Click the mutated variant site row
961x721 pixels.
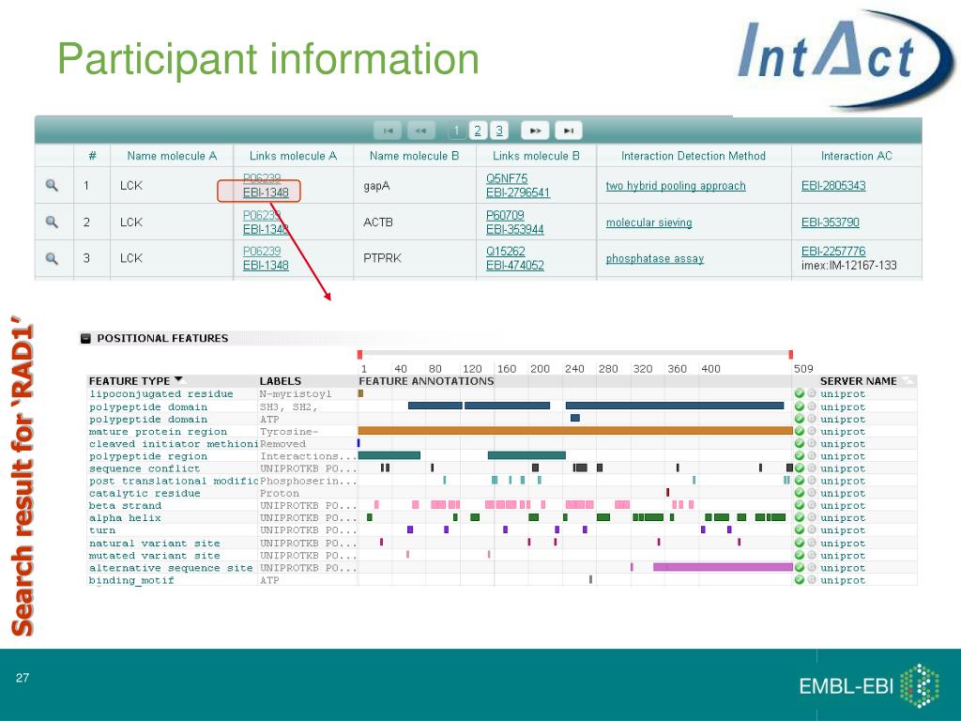(x=502, y=556)
